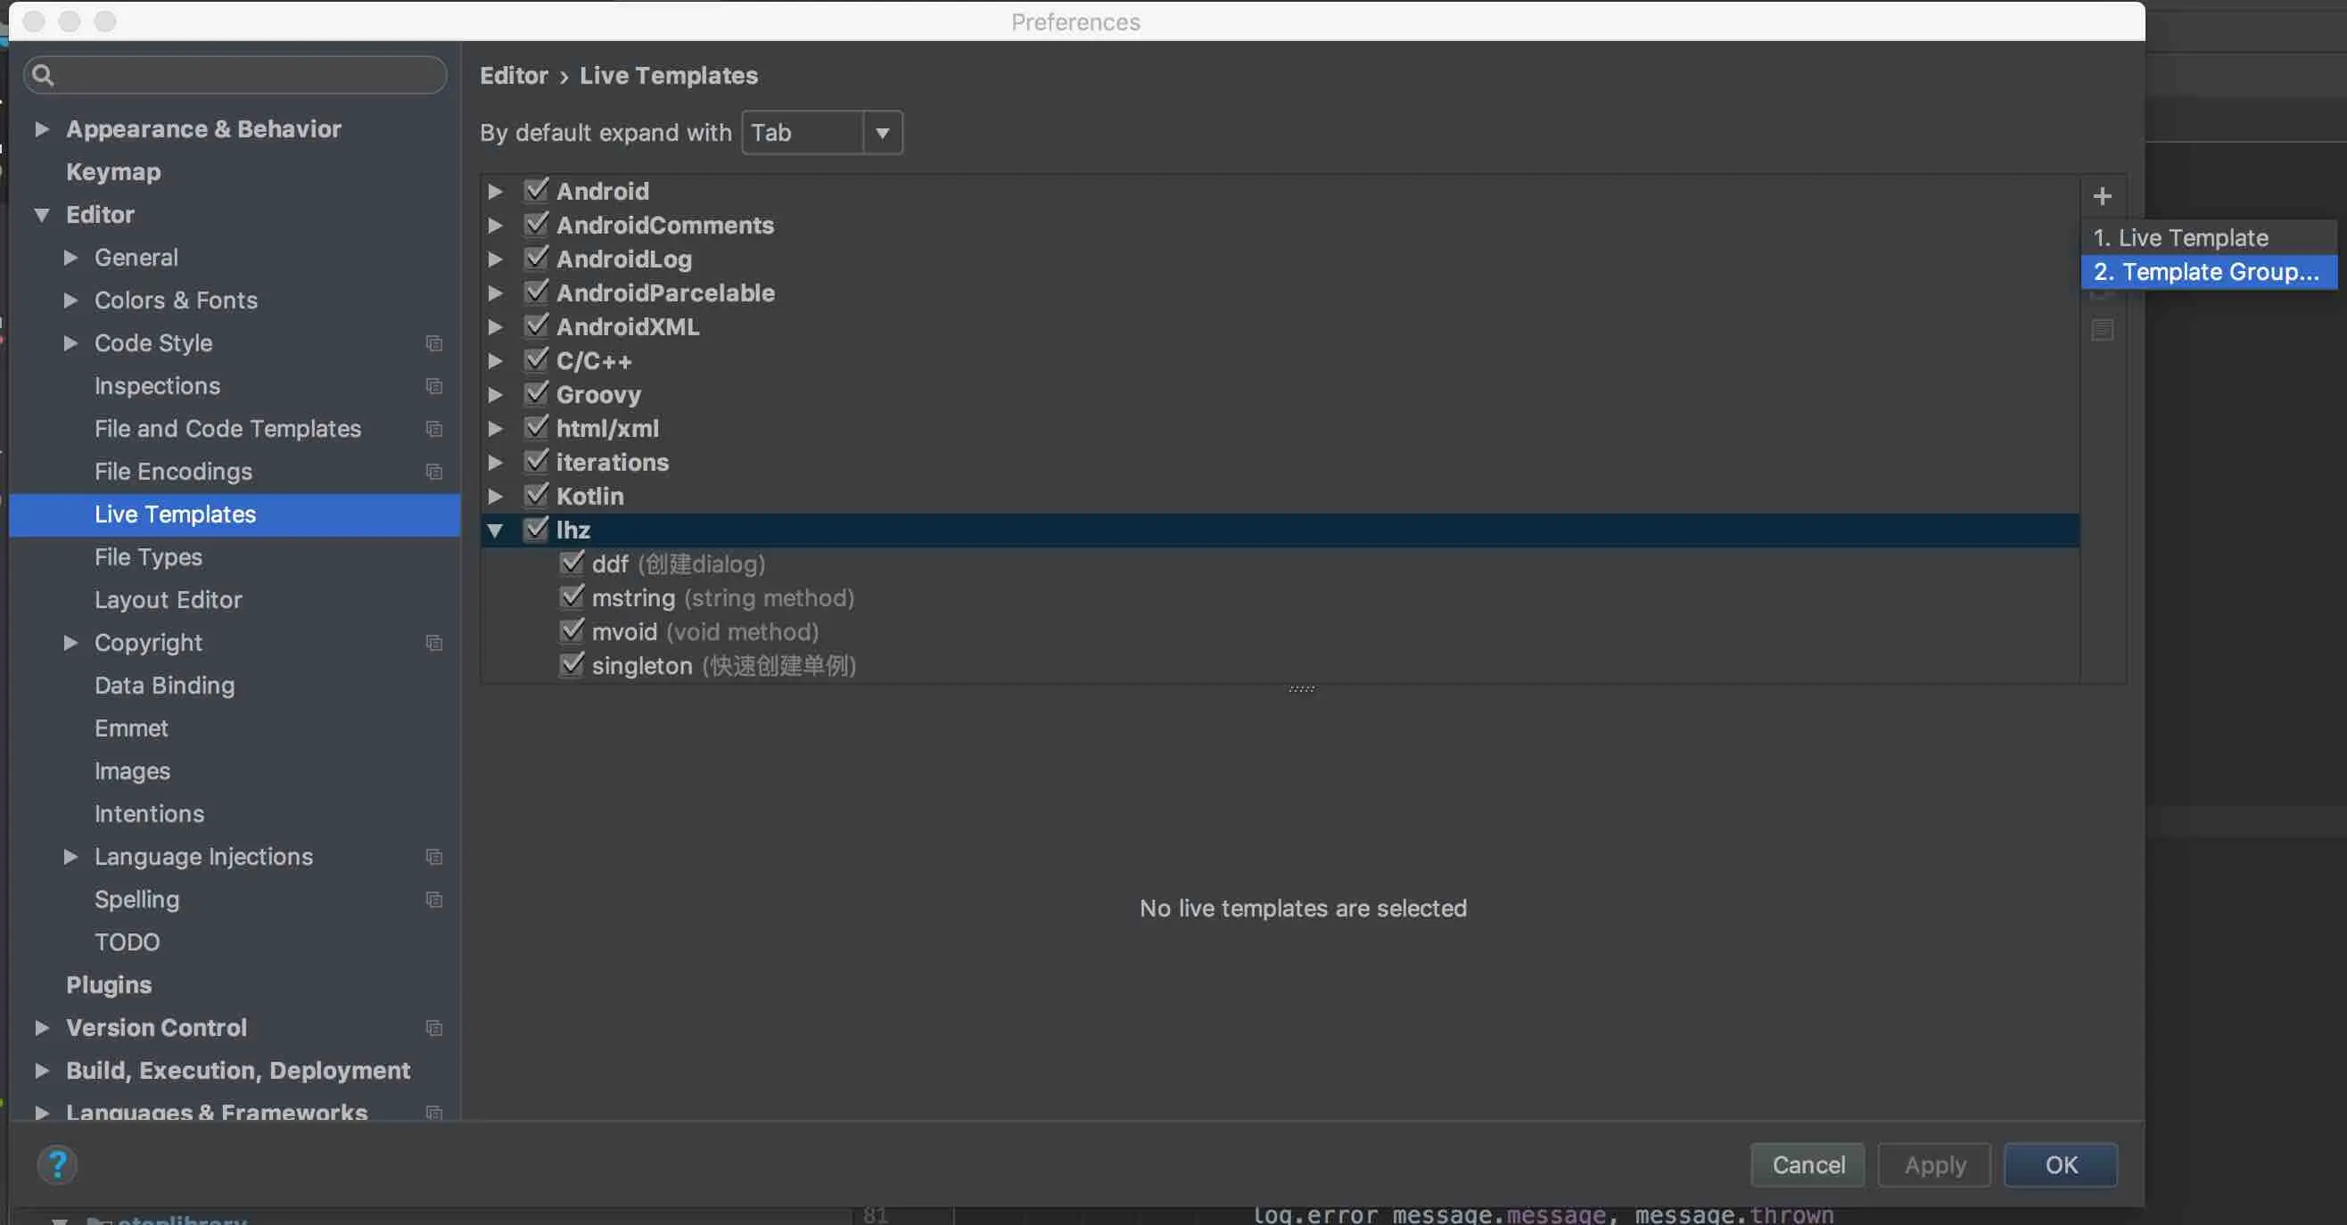
Task: Click project-level icon beside Inspections
Action: coord(433,386)
